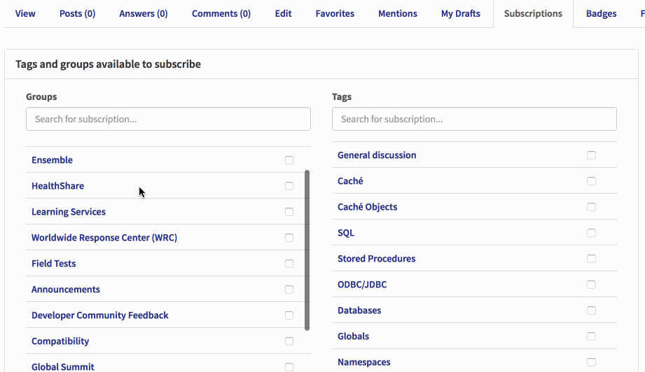This screenshot has width=645, height=372.
Task: Open the Stored Procedures tag link
Action: pos(376,259)
